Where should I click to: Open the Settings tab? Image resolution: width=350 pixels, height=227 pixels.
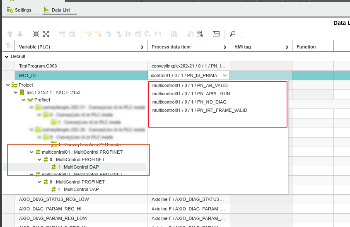[x=19, y=10]
